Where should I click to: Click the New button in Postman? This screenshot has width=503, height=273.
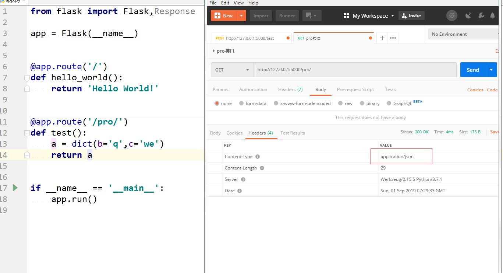(223, 15)
